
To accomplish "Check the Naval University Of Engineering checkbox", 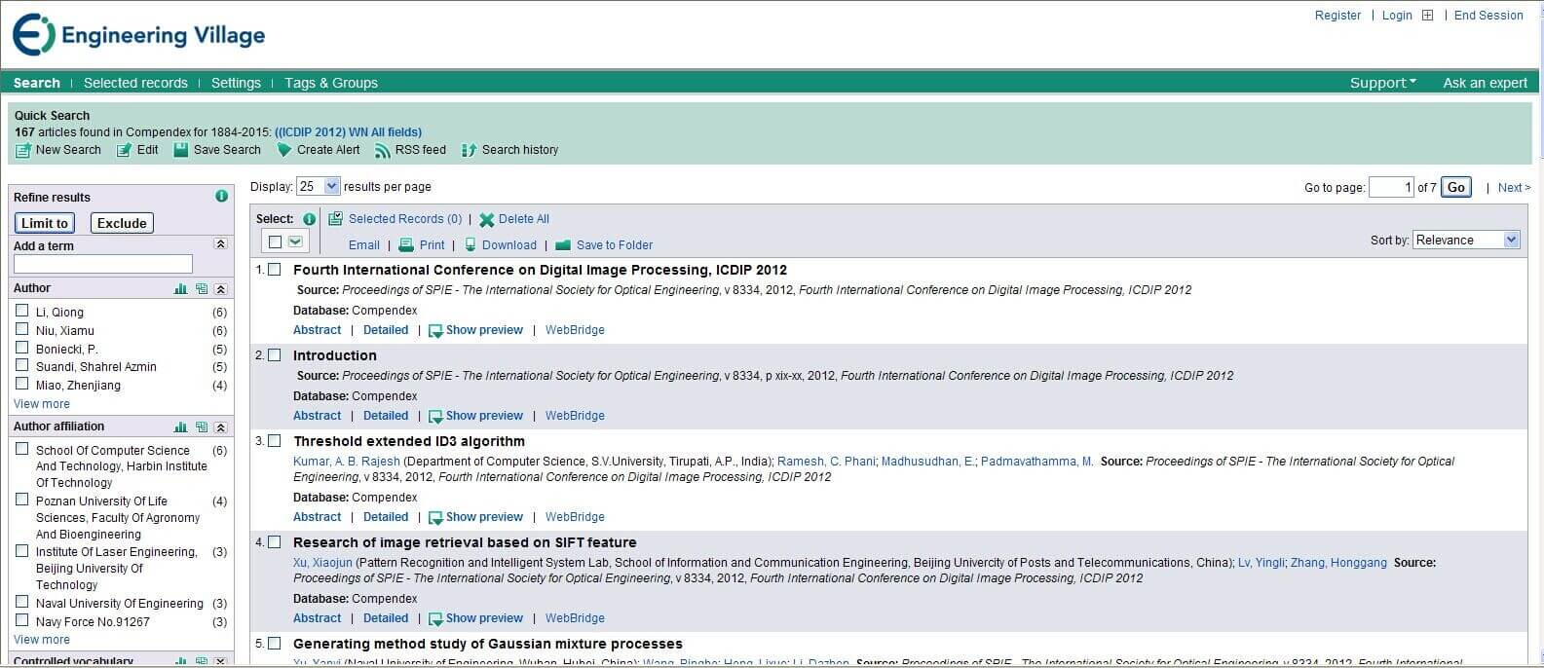I will (x=22, y=602).
